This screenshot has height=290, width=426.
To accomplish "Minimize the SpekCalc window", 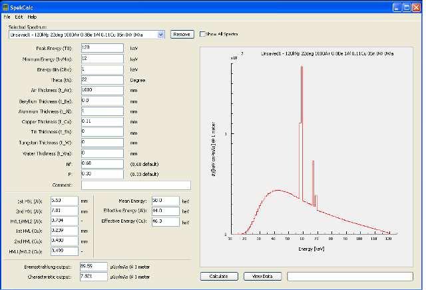I will click(x=397, y=7).
